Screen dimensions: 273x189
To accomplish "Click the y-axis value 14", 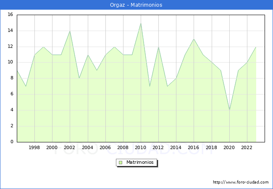I will 10,31.
